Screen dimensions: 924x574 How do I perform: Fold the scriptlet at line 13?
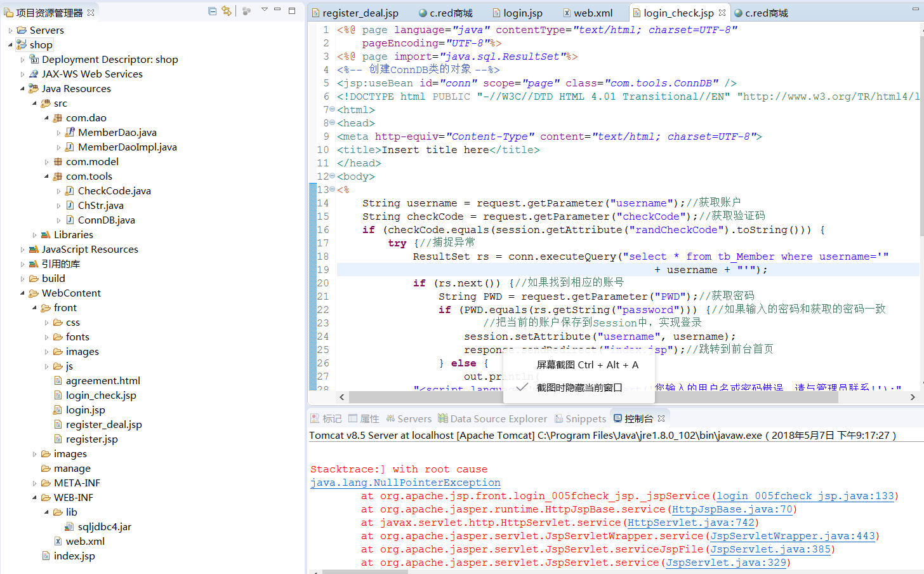(333, 190)
